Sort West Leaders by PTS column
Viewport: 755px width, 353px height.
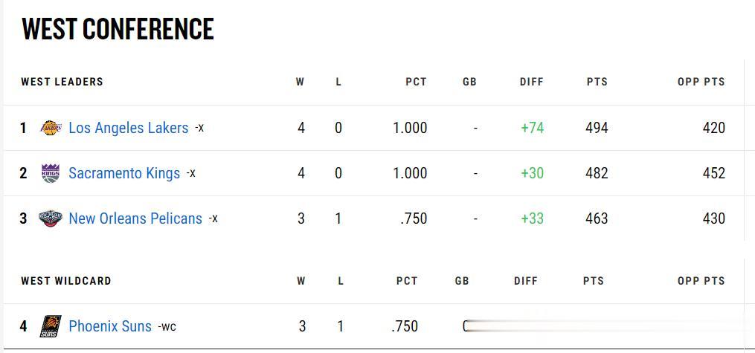(x=597, y=82)
